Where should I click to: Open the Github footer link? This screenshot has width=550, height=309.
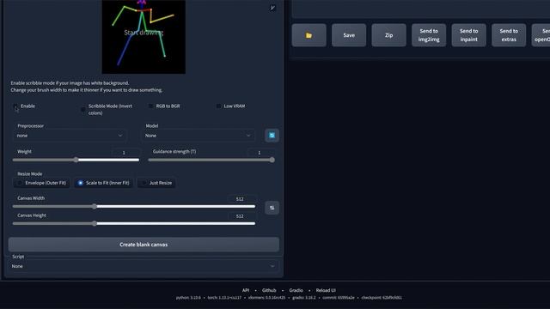coord(269,290)
